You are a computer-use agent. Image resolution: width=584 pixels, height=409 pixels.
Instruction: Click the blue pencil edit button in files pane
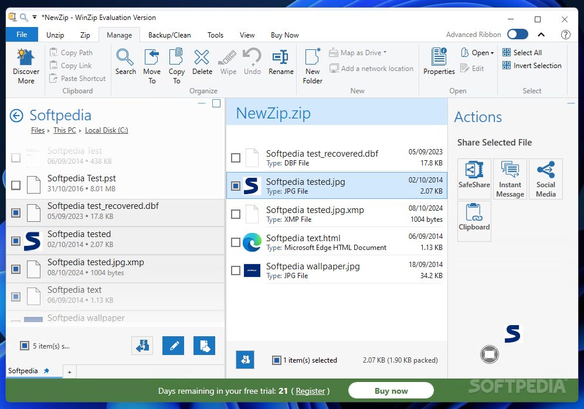point(173,346)
